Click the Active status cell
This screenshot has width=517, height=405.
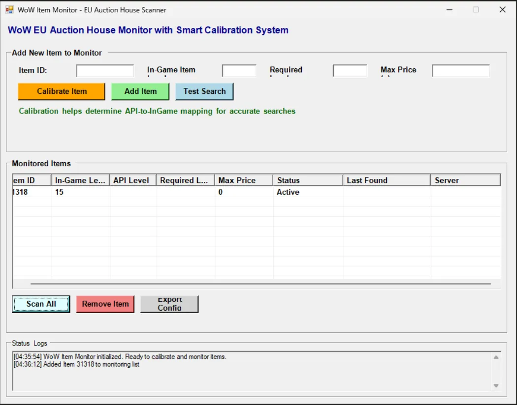coord(288,192)
